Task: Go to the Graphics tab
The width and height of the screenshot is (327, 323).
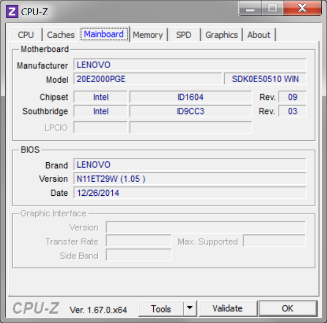Action: pos(221,35)
